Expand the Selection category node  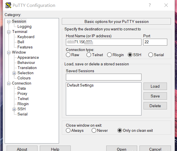[14, 73]
